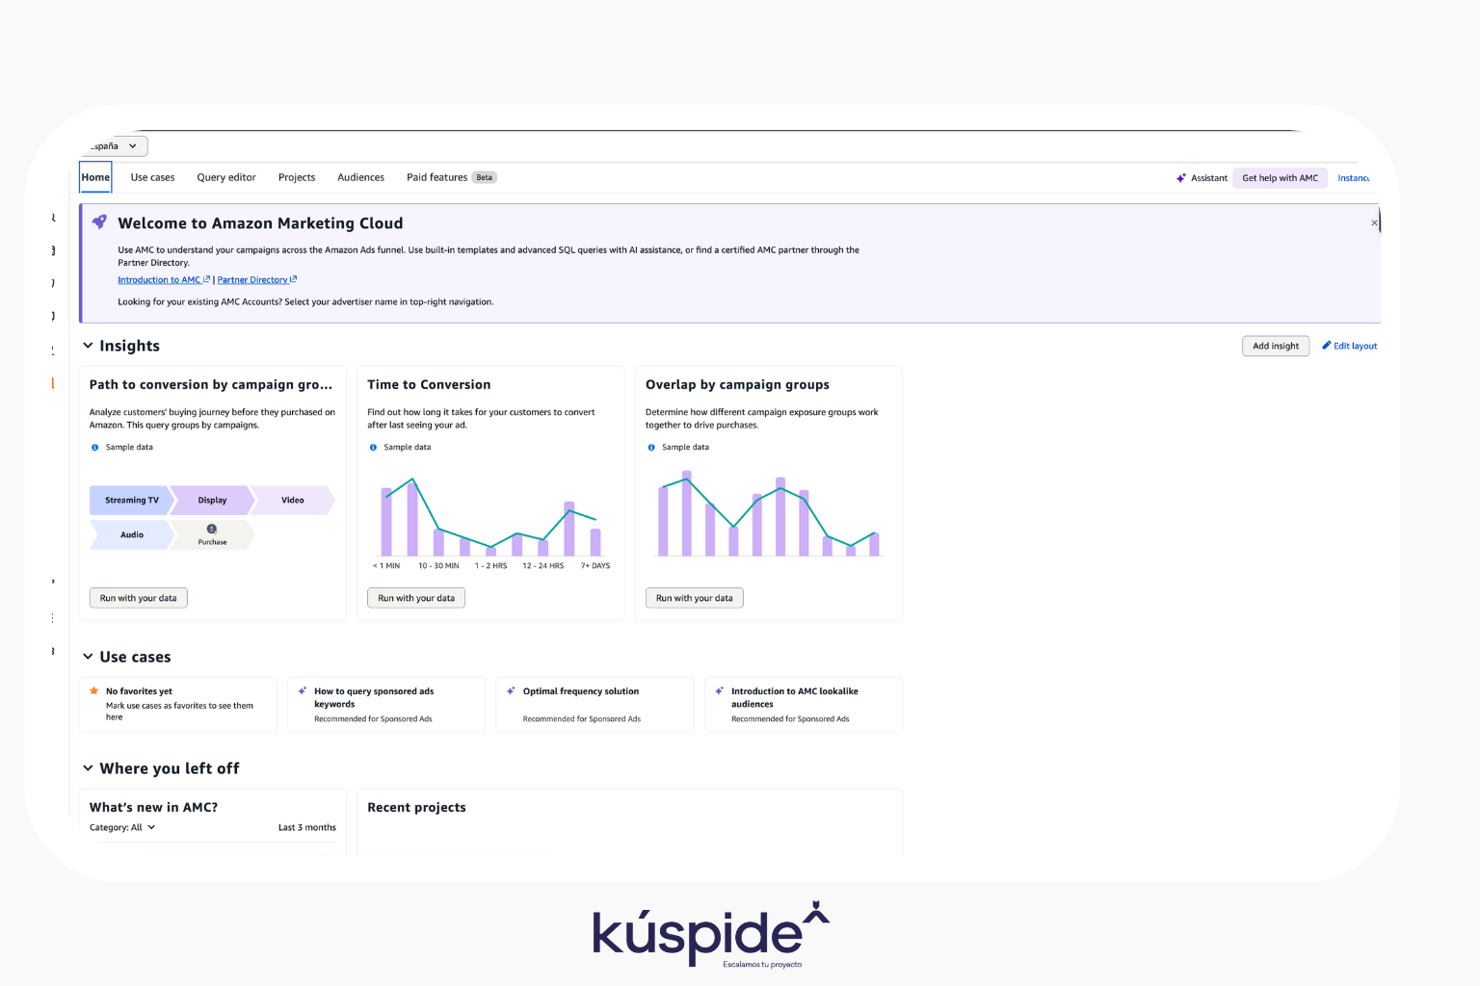The height and width of the screenshot is (986, 1480).
Task: Click the orange star No favorites icon
Action: click(x=94, y=691)
